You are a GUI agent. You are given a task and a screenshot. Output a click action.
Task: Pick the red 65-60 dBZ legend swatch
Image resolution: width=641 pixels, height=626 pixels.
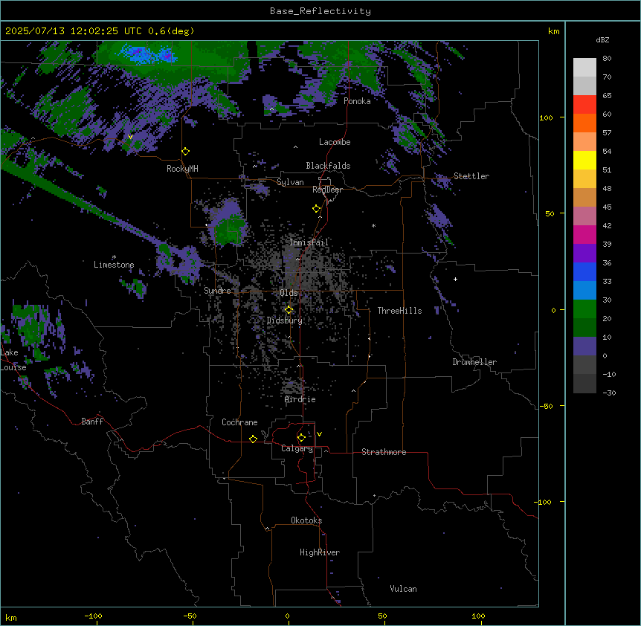[x=584, y=105]
